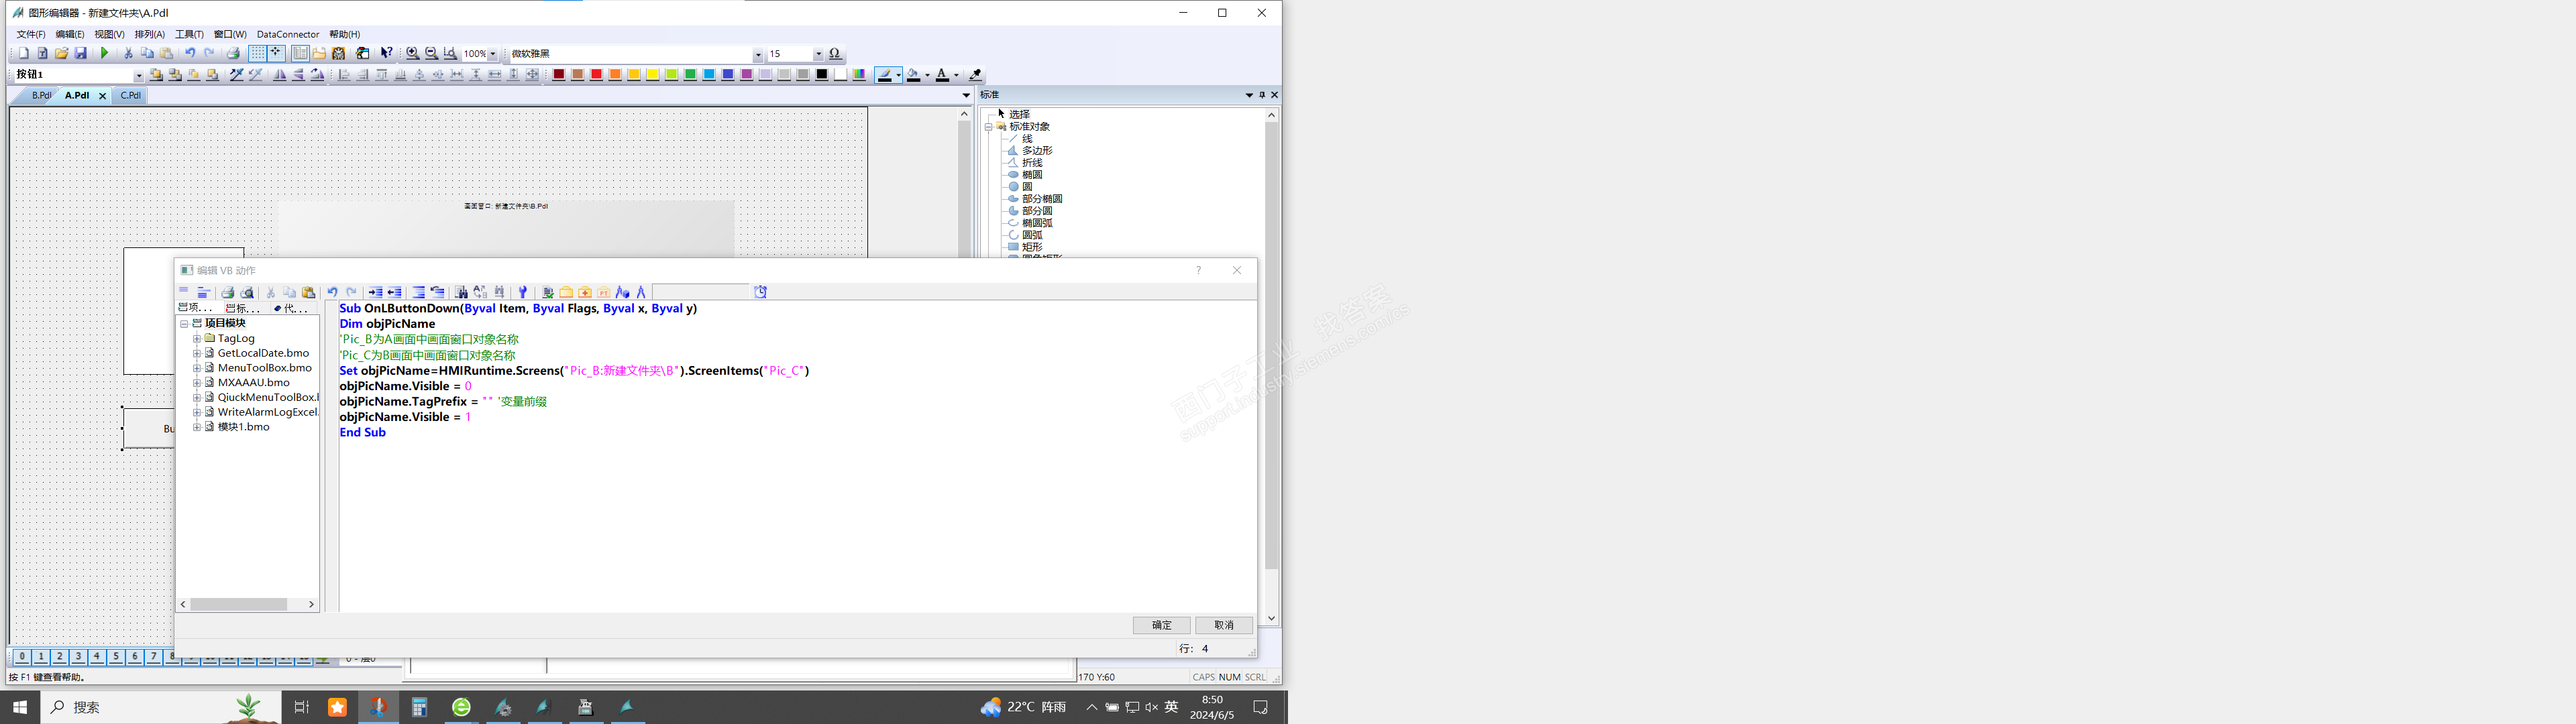Click the indent line icon in VB editor
Image resolution: width=2576 pixels, height=724 pixels.
point(375,293)
